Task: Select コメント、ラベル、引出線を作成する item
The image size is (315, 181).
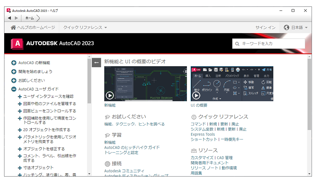Action: [x=50, y=158]
